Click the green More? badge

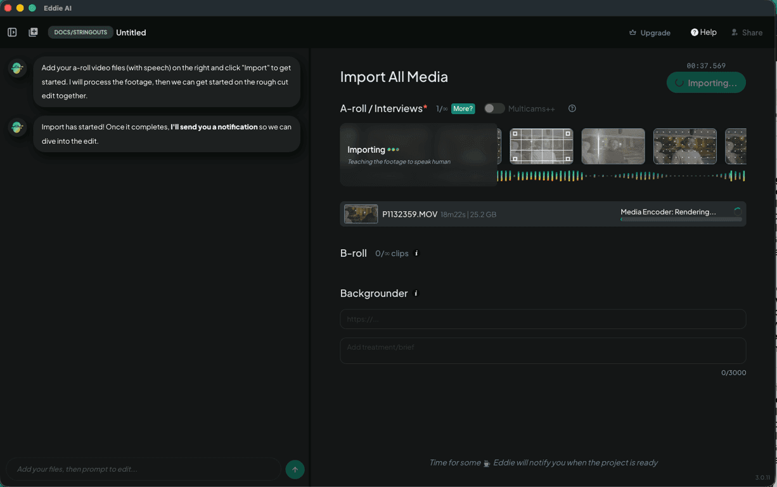pos(463,108)
